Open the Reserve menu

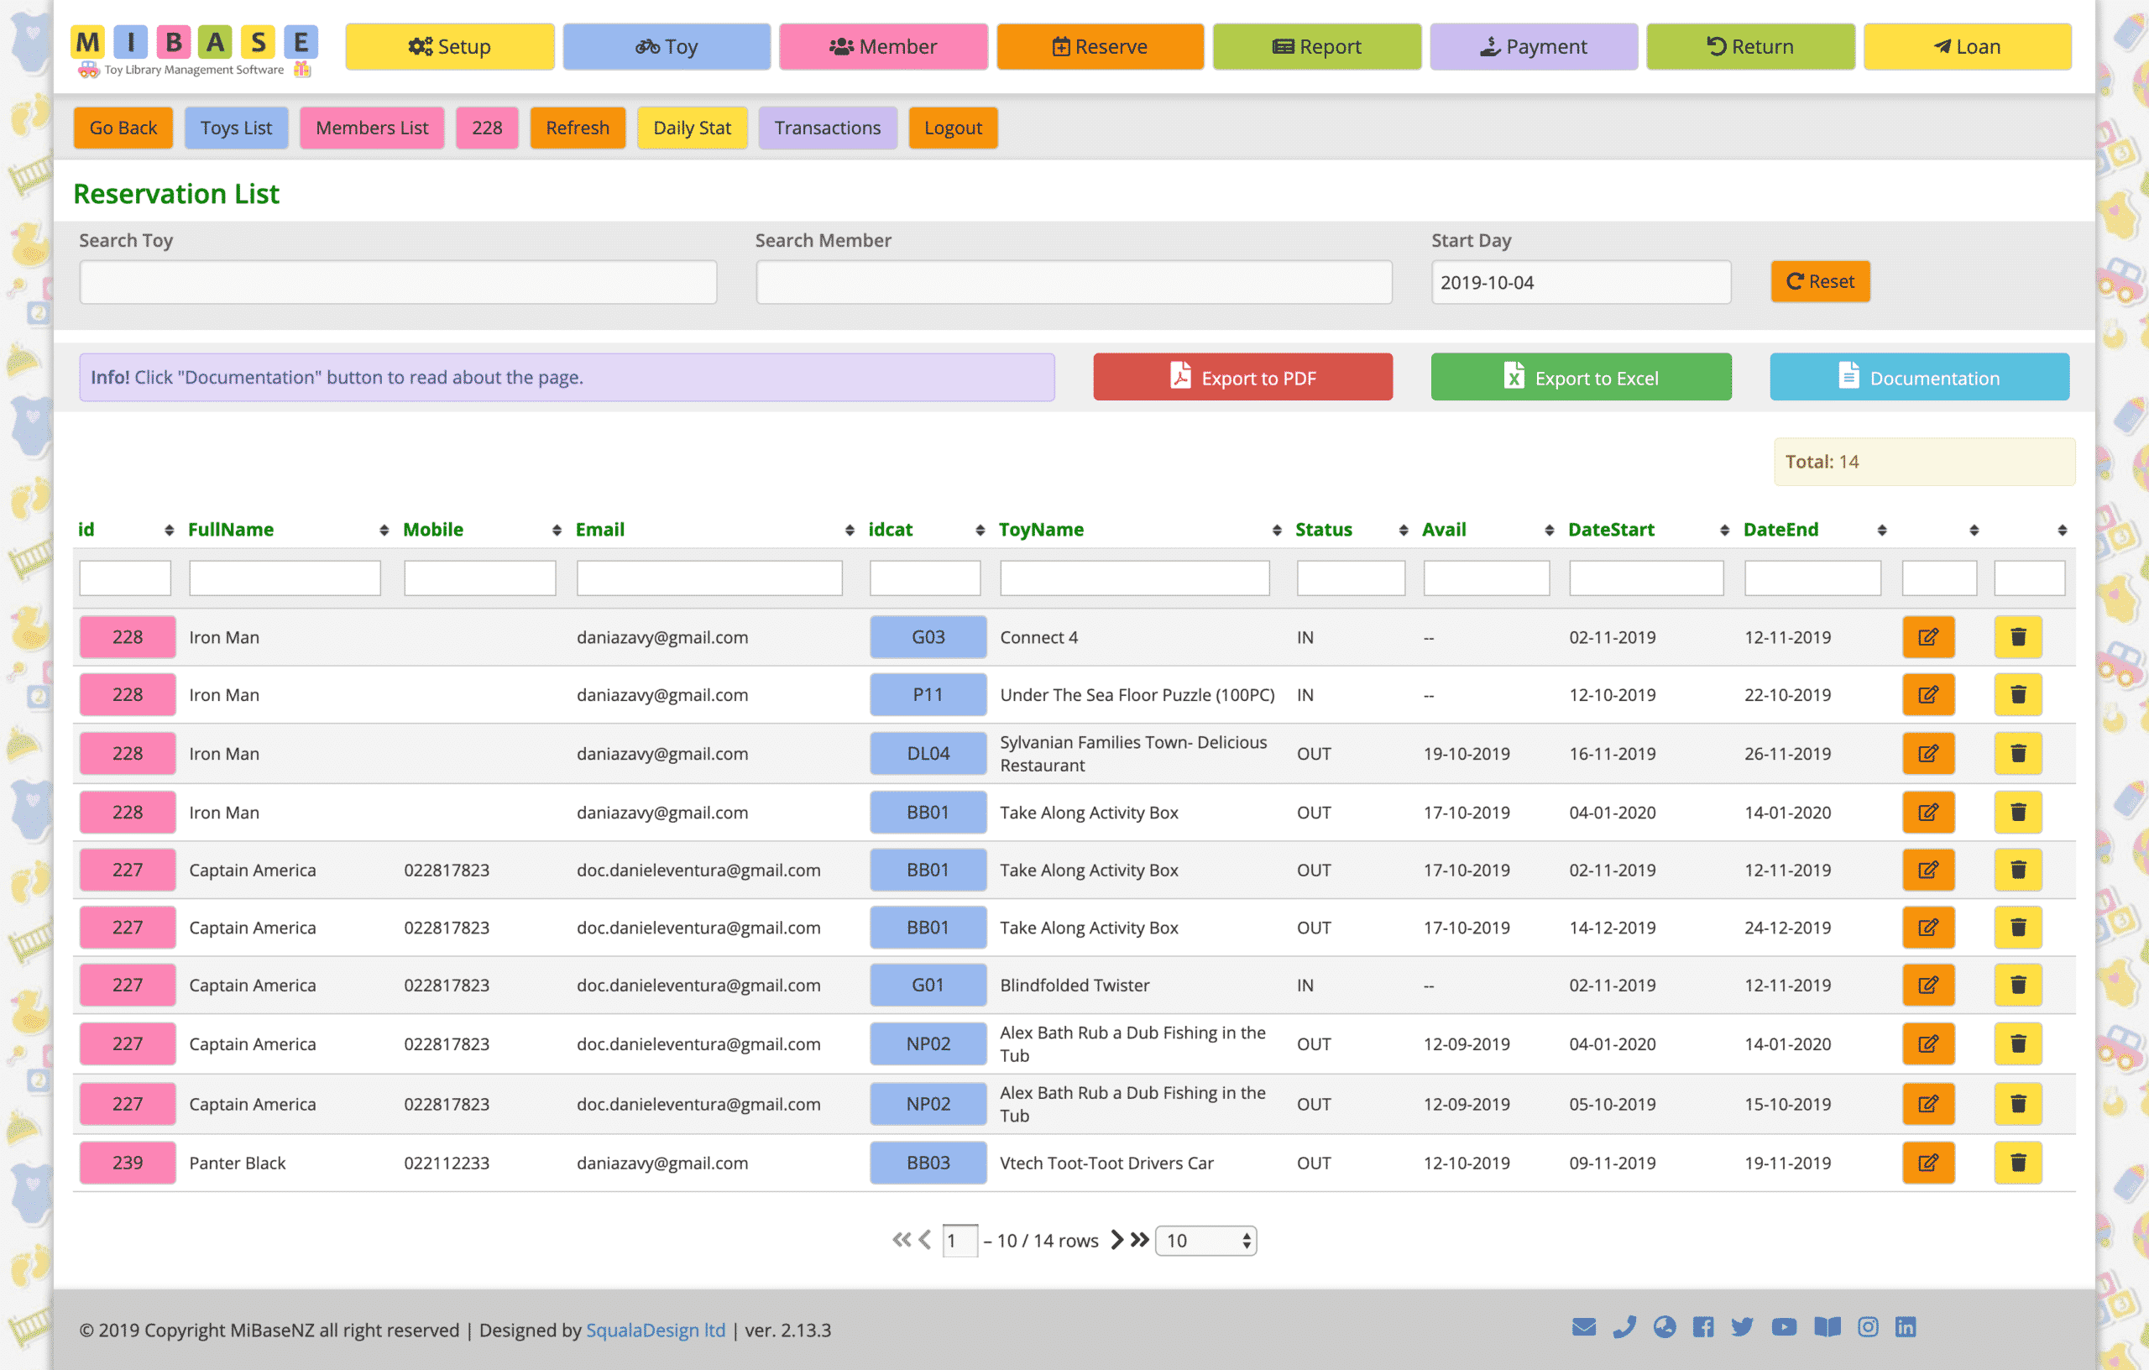pos(1101,46)
